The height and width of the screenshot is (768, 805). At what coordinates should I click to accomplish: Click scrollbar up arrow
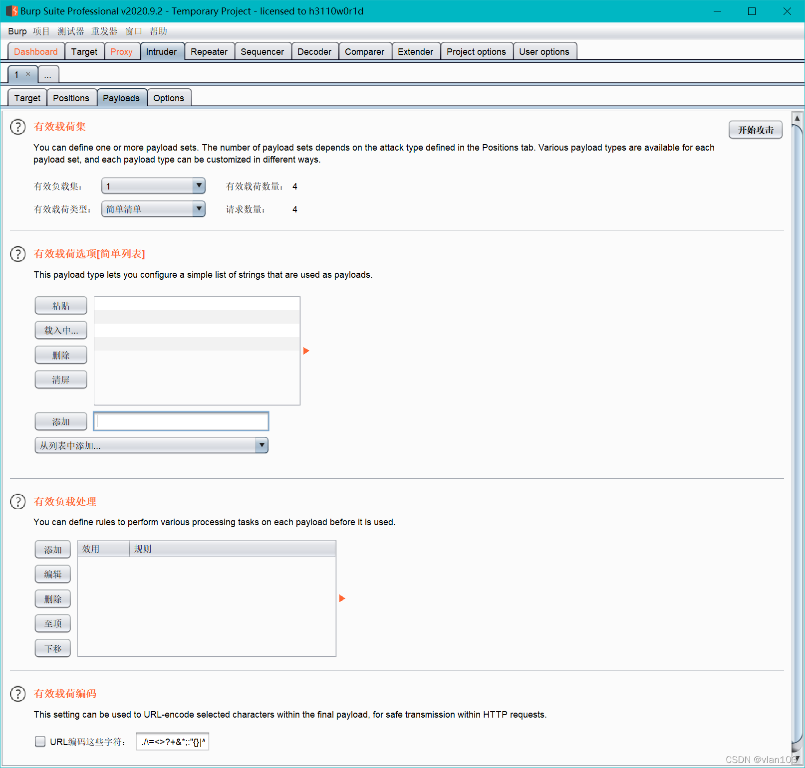tap(797, 118)
